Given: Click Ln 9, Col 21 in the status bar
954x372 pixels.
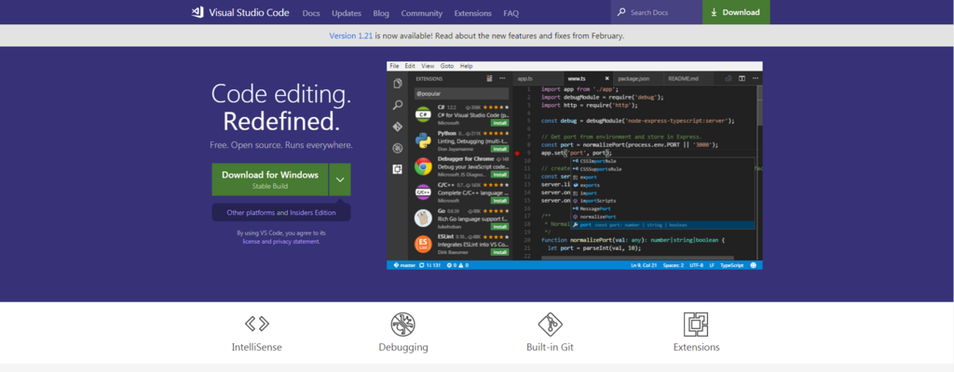Looking at the screenshot, I should click(645, 265).
